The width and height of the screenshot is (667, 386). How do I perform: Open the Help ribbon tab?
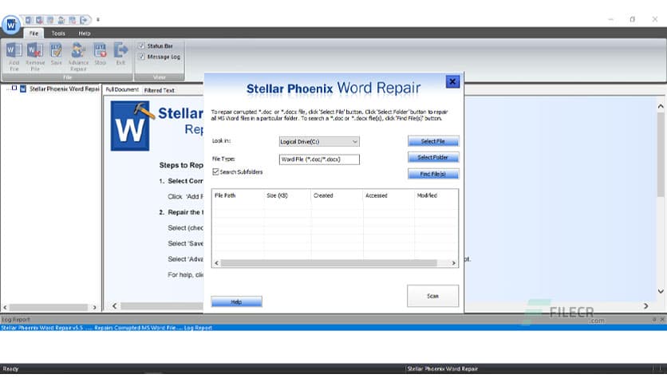click(x=85, y=33)
